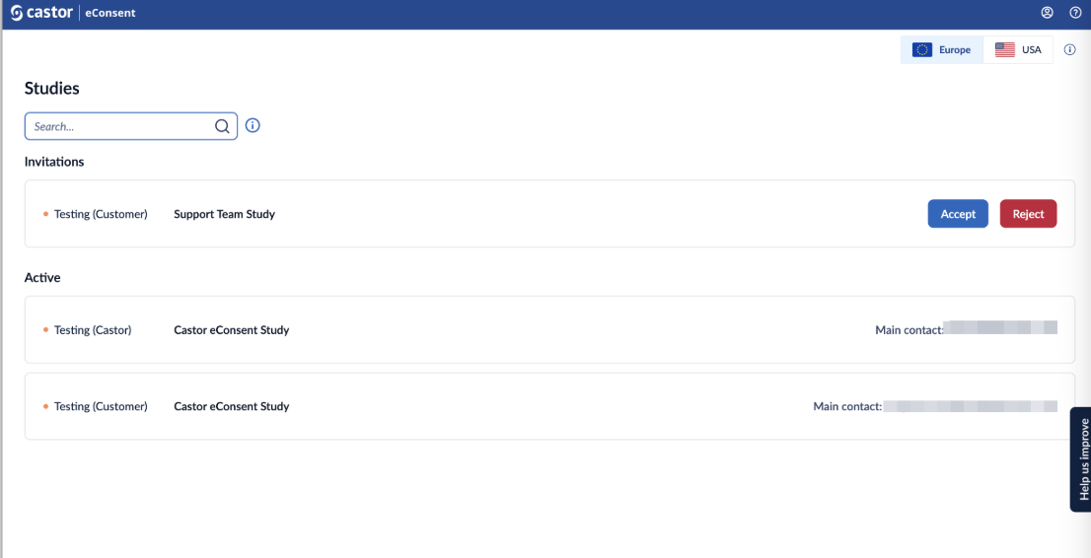Image resolution: width=1091 pixels, height=558 pixels.
Task: Reject the Support Team Study invitation
Action: [x=1029, y=214]
